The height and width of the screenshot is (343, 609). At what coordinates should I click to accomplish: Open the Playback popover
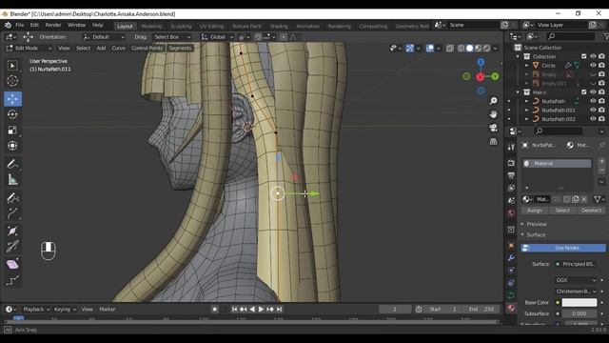(36, 310)
